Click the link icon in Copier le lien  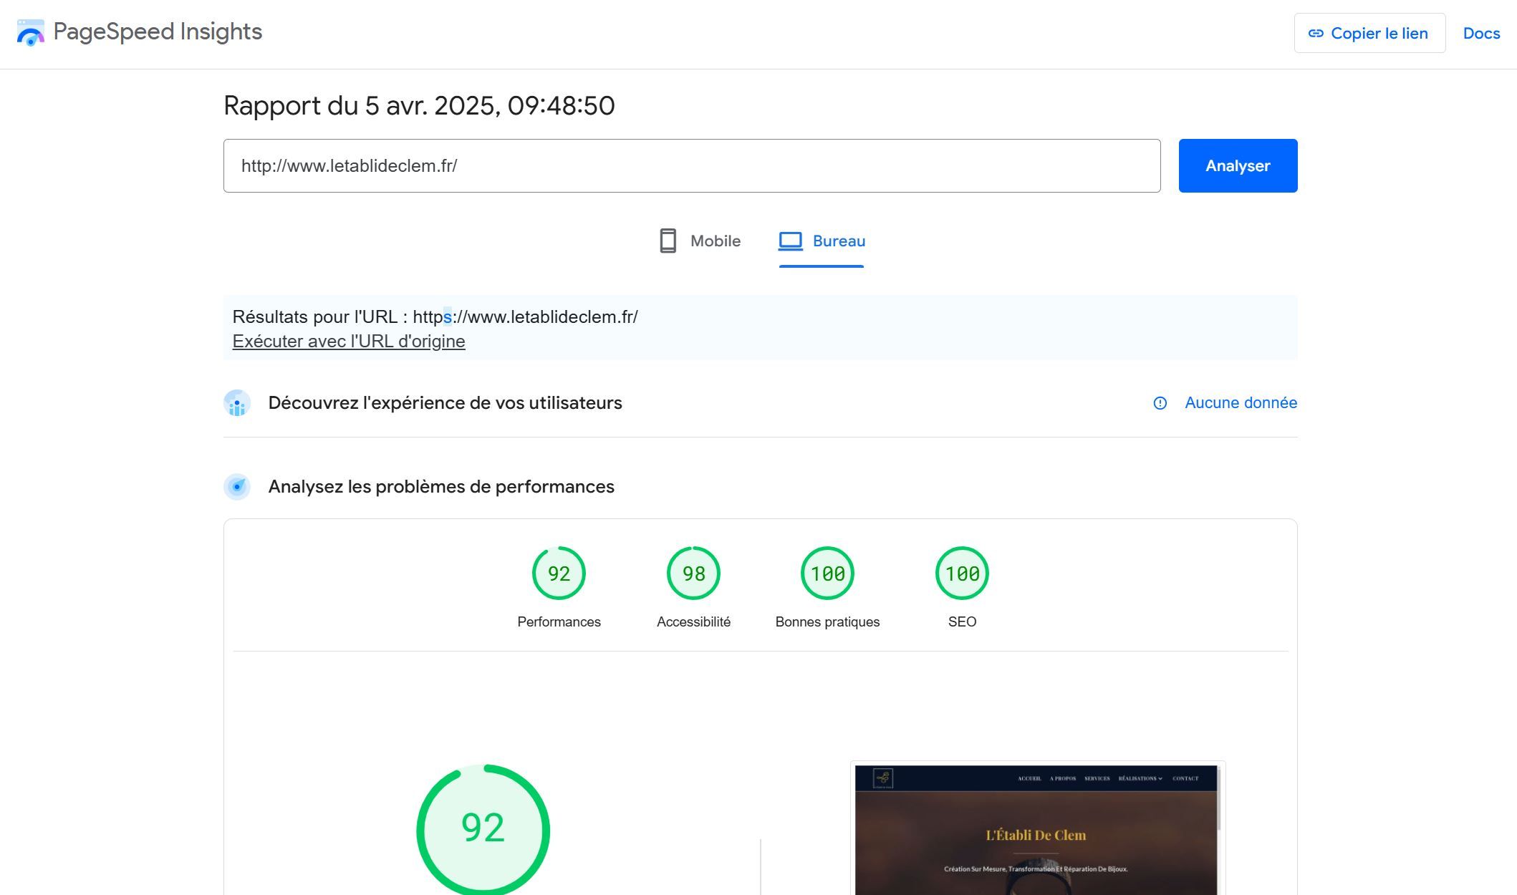1316,33
